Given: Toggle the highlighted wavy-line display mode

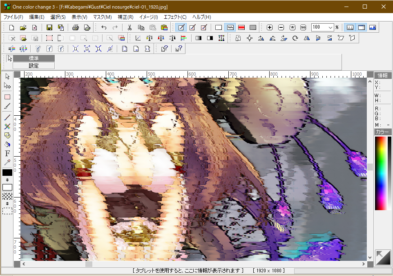Looking at the screenshot, I should pyautogui.click(x=230, y=28).
